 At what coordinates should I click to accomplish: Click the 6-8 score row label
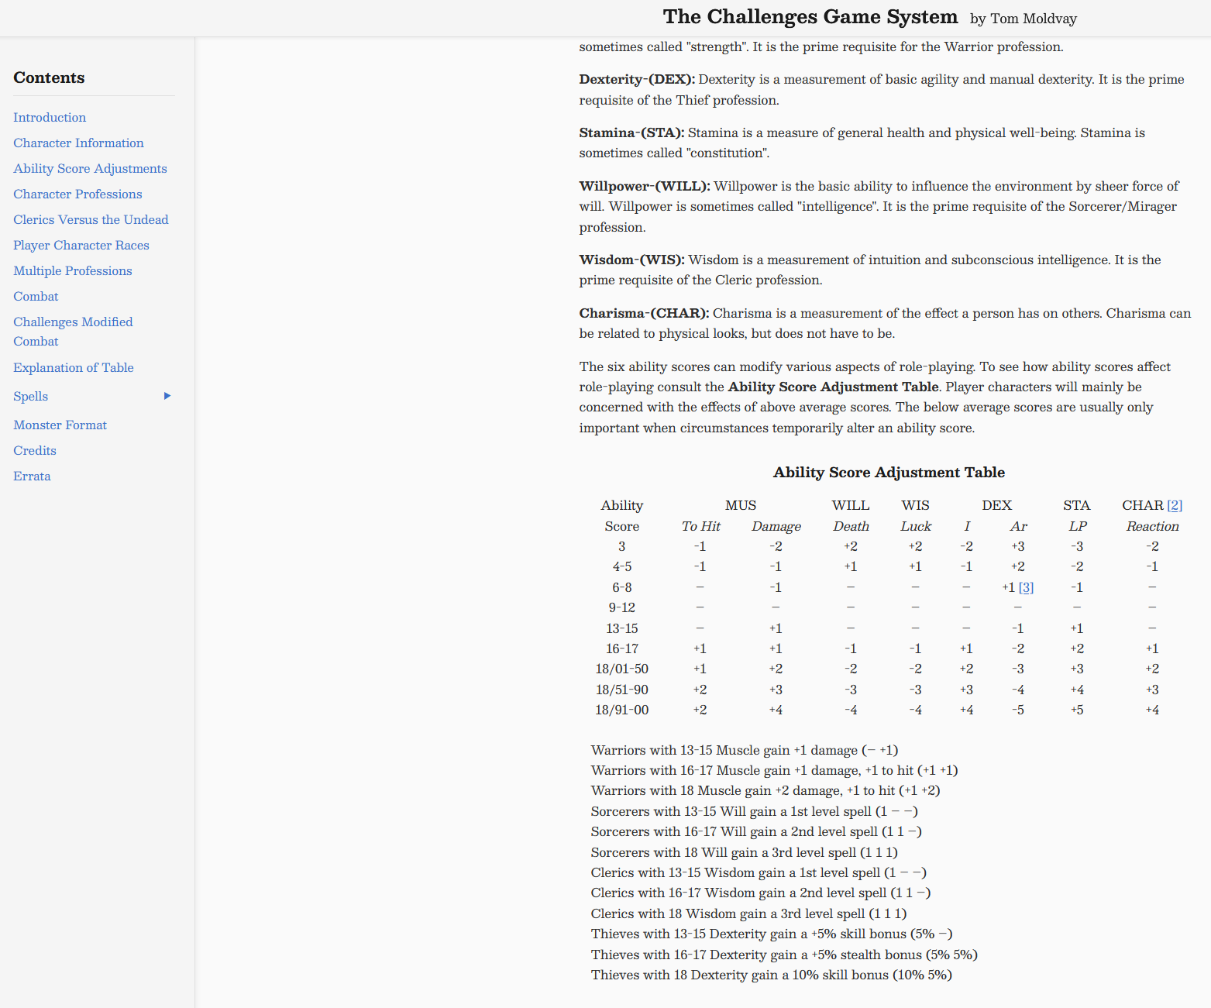pyautogui.click(x=622, y=587)
